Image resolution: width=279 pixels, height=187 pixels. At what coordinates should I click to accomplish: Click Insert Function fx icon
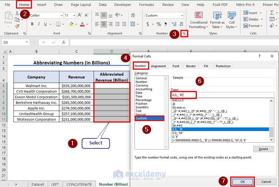pyautogui.click(x=64, y=42)
